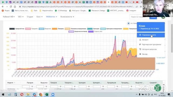Sort the table by Продаж column

click(x=30, y=83)
